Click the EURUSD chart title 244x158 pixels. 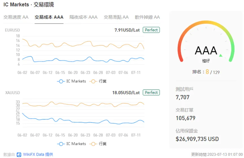[x=12, y=30]
